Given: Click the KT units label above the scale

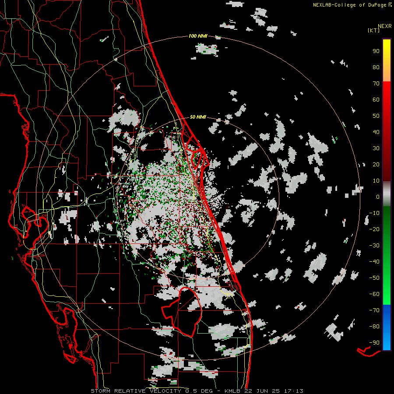Looking at the screenshot, I should [373, 30].
